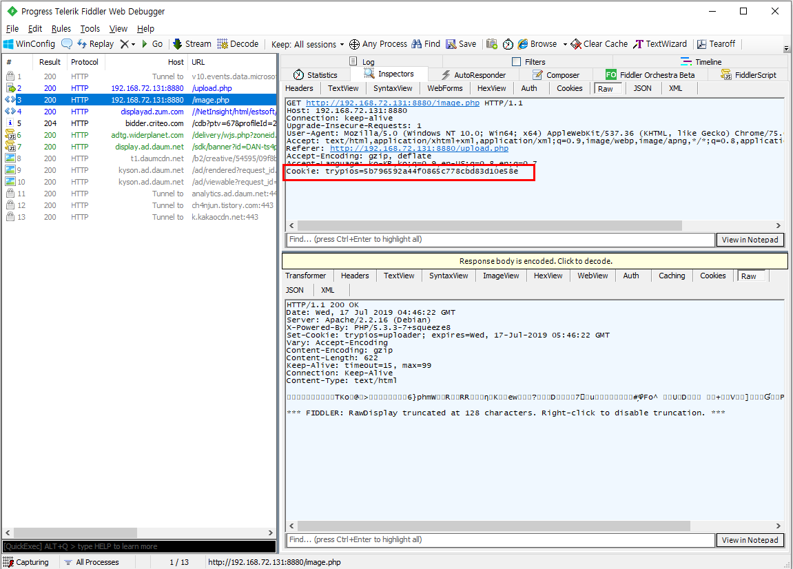The width and height of the screenshot is (793, 569).
Task: Open the View menu
Action: (x=119, y=29)
